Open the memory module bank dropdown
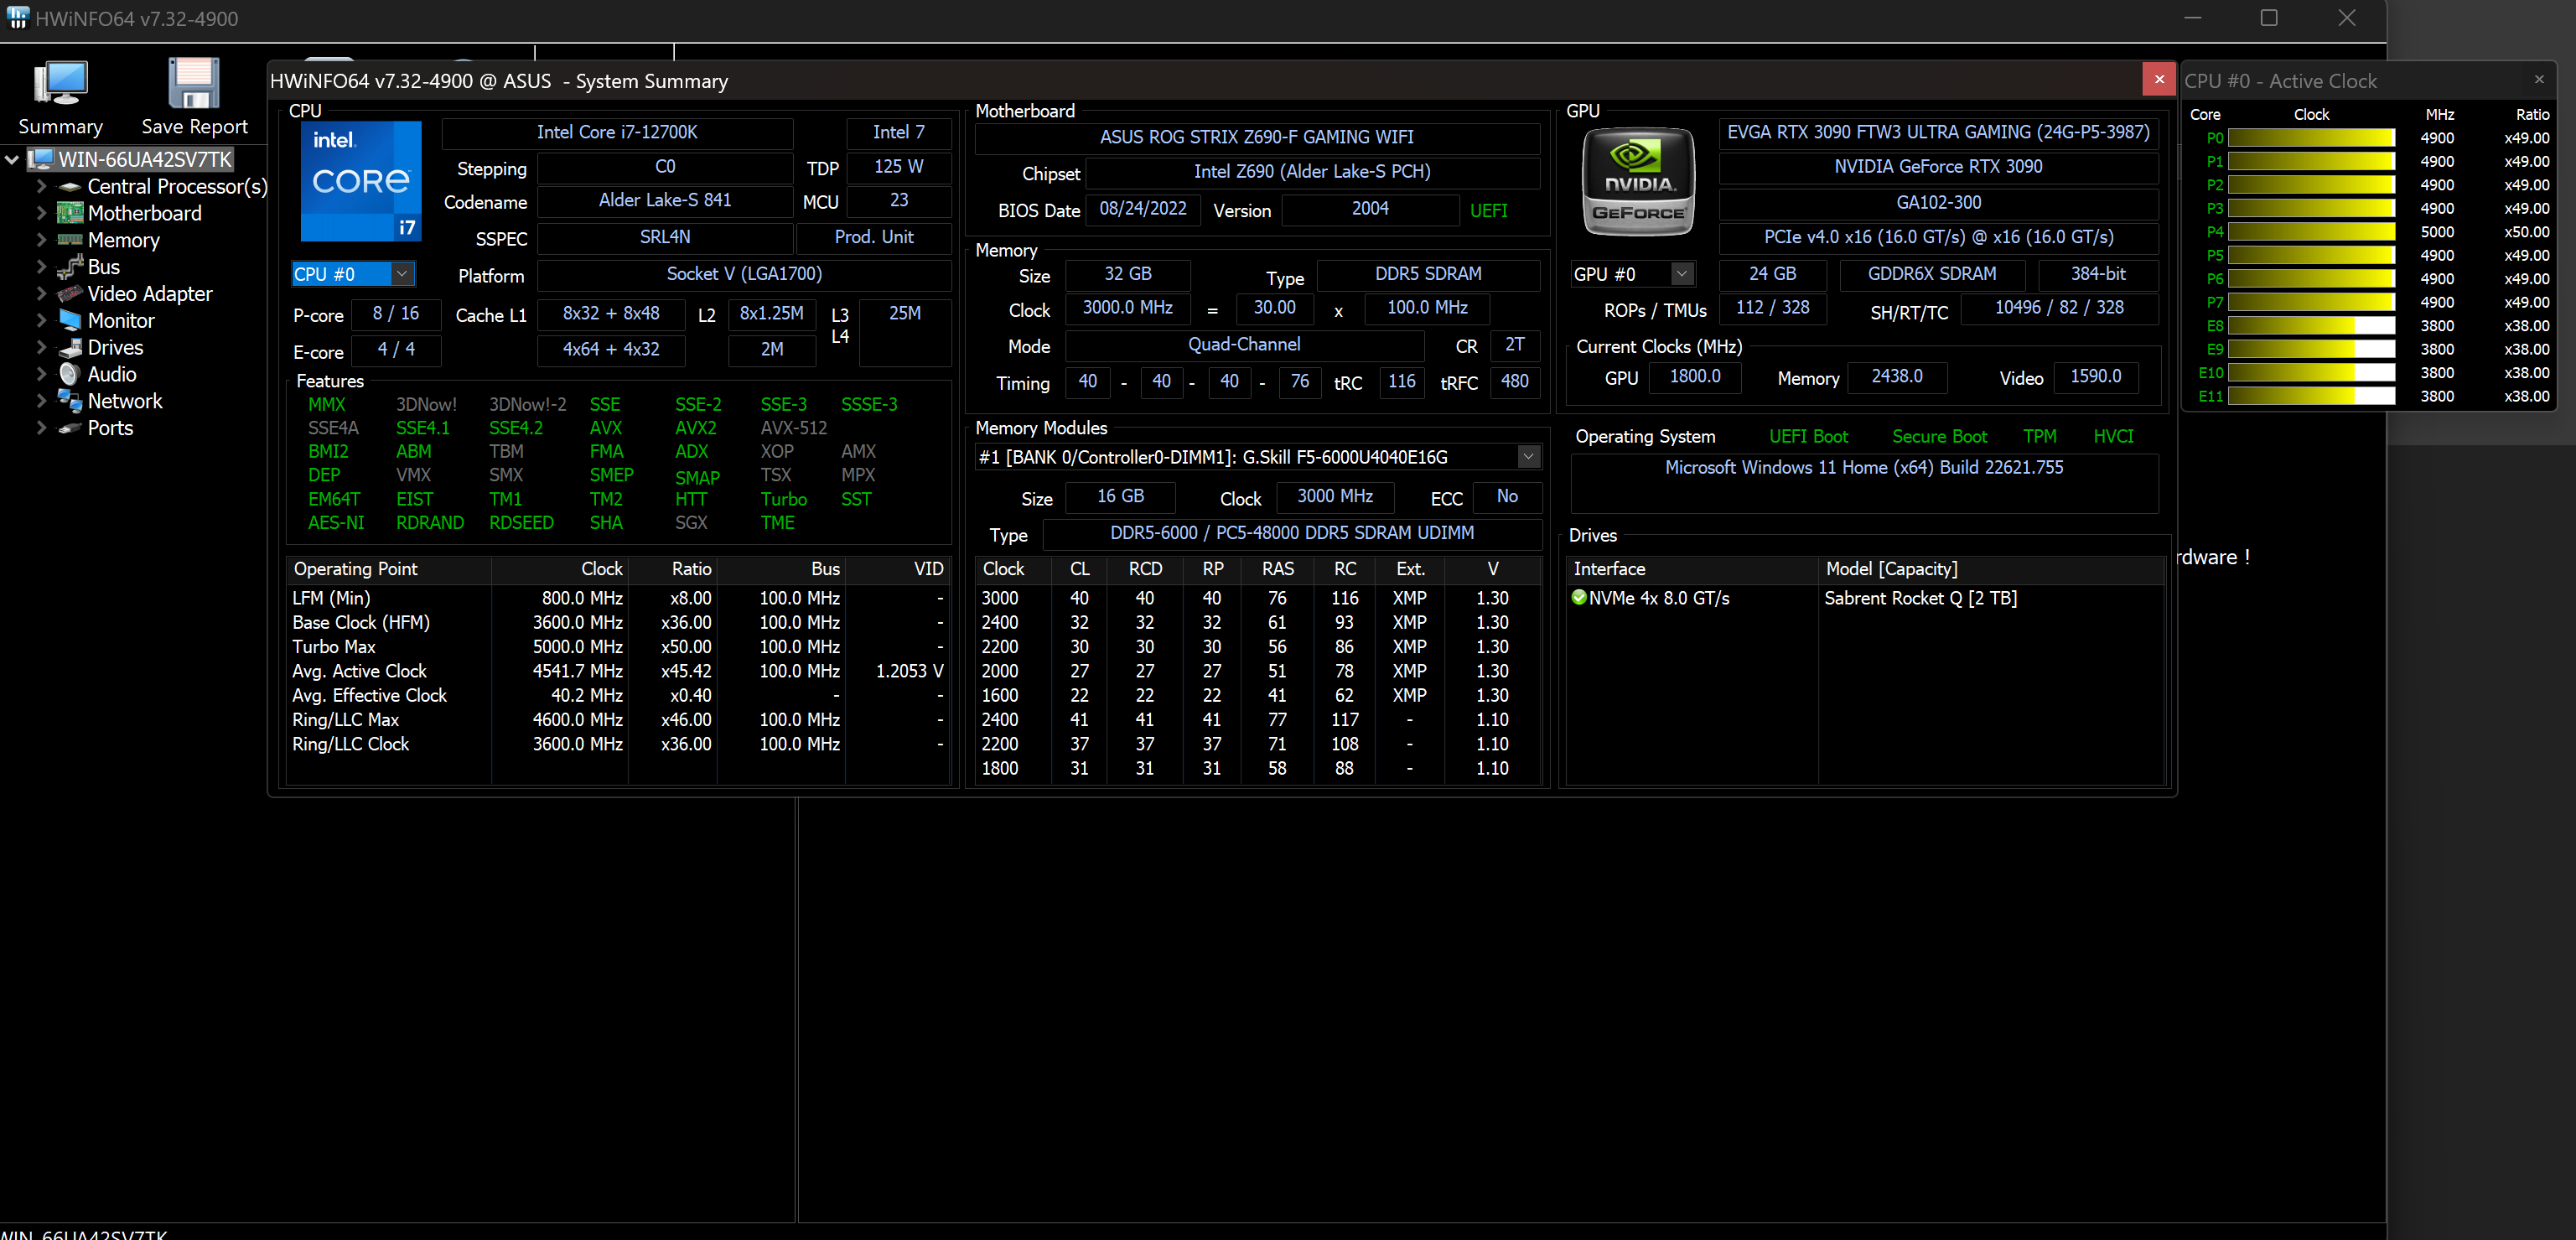 pos(1528,457)
